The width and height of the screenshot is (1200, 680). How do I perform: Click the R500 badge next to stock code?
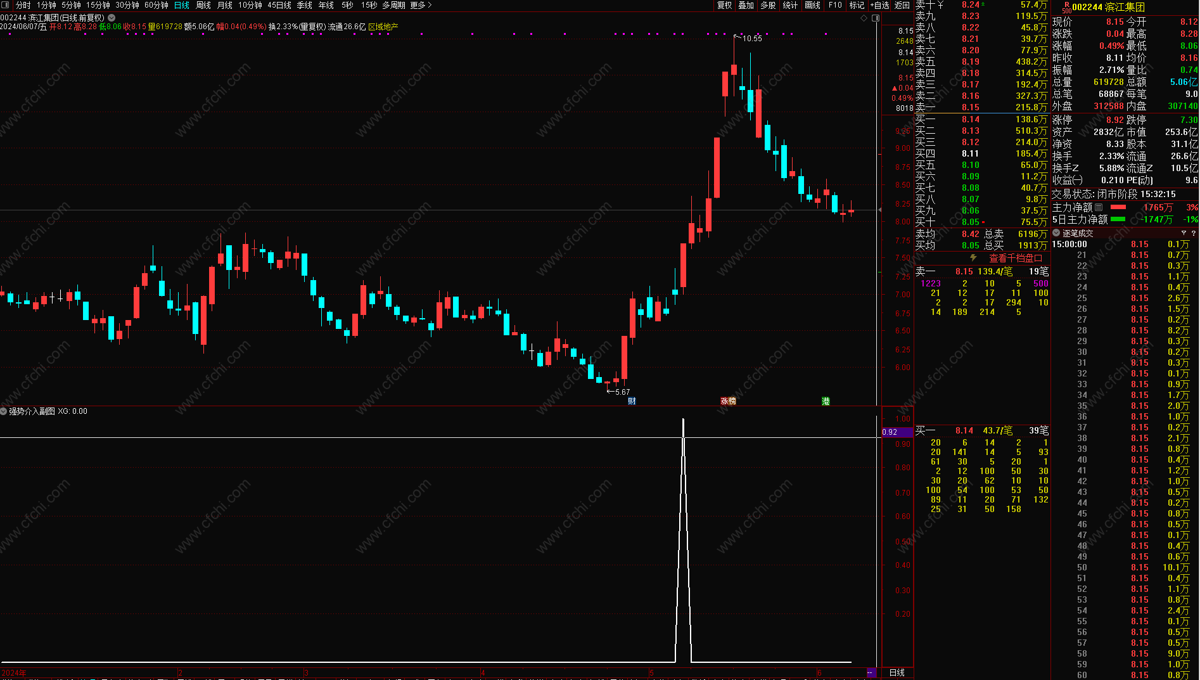point(1067,7)
